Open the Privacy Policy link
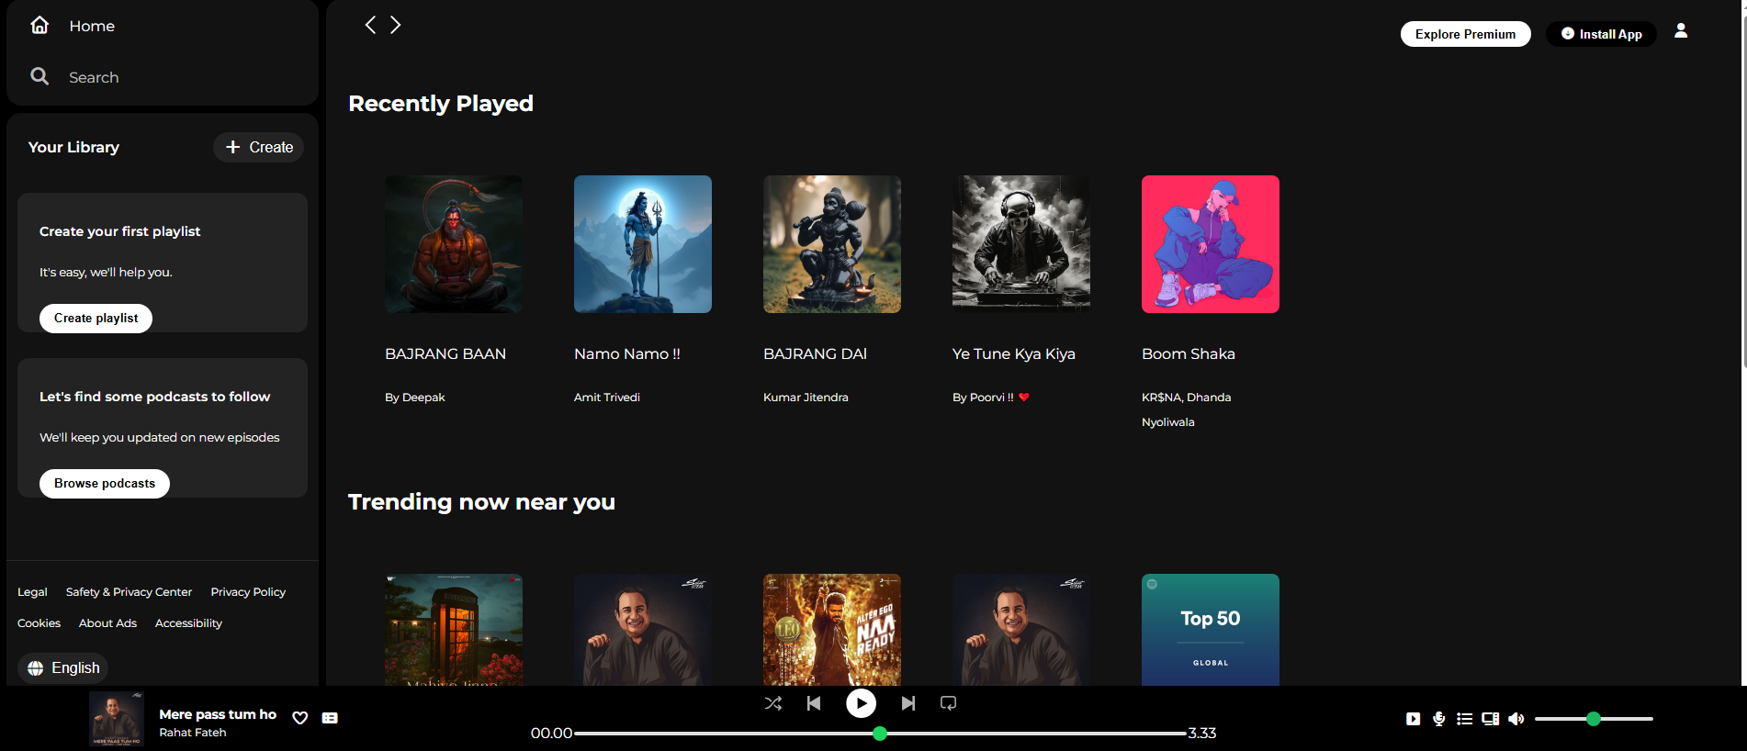The image size is (1747, 751). pos(248,592)
